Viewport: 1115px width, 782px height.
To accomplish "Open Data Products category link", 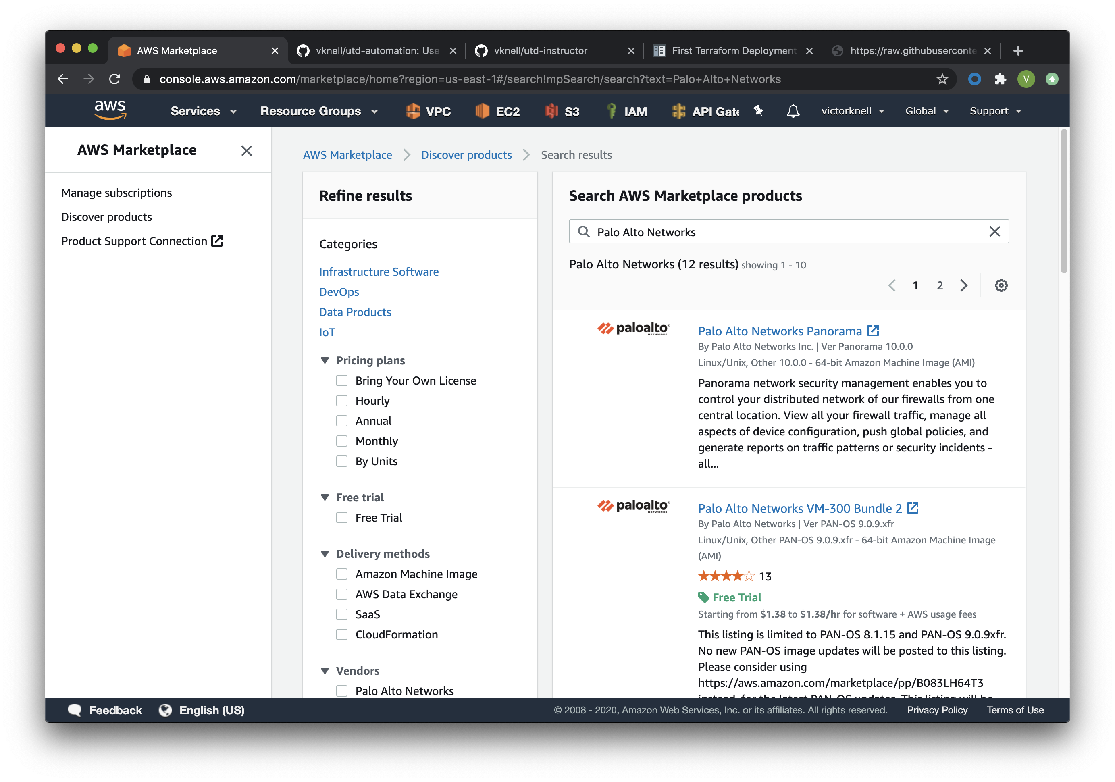I will (x=355, y=312).
